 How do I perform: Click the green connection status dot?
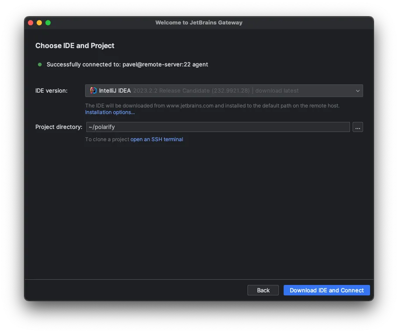40,64
